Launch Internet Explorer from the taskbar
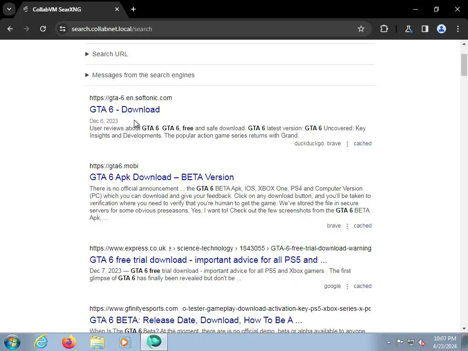 (41, 342)
